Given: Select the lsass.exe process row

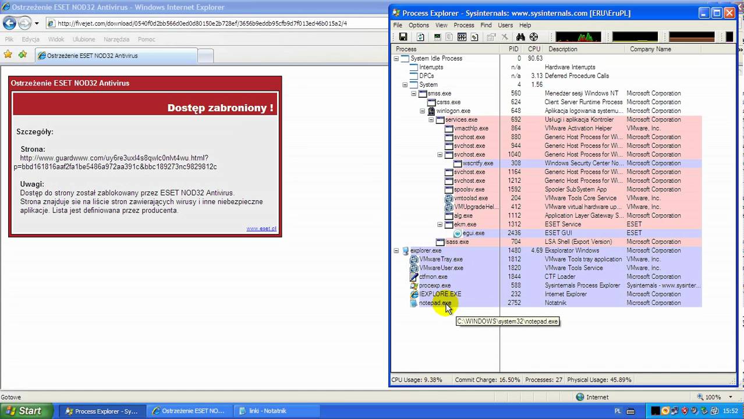Looking at the screenshot, I should tap(547, 242).
